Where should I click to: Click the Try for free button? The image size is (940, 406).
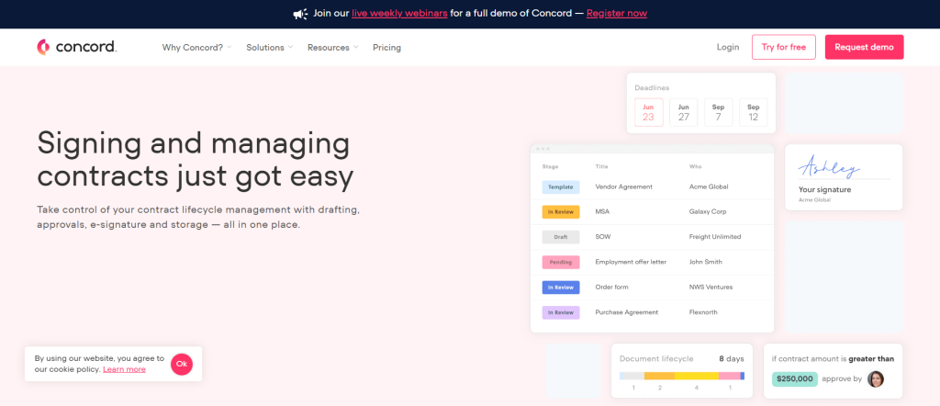[x=784, y=47]
